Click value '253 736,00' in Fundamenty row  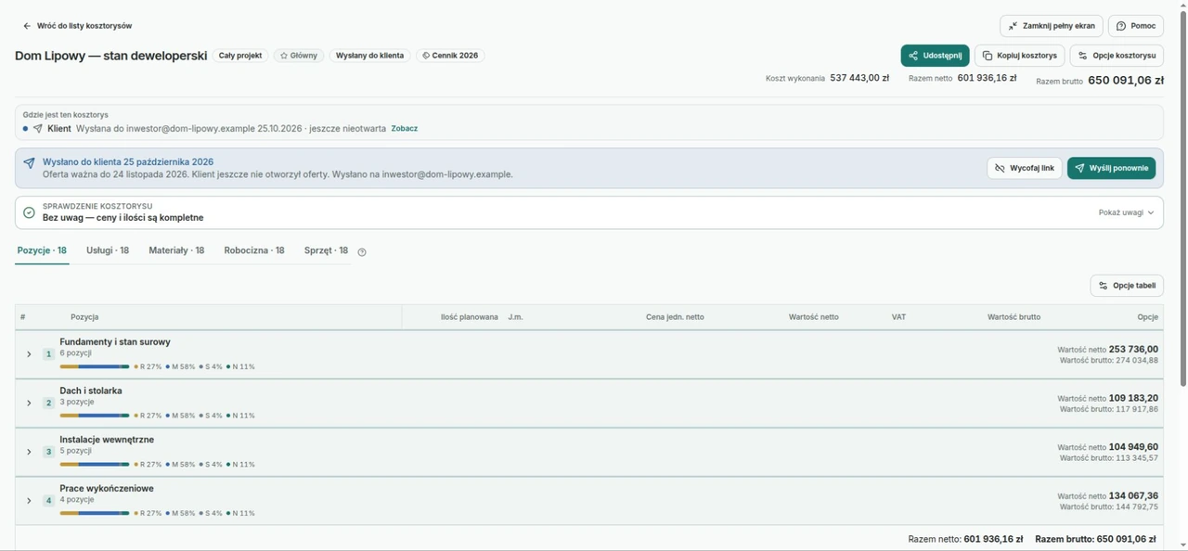point(1133,349)
